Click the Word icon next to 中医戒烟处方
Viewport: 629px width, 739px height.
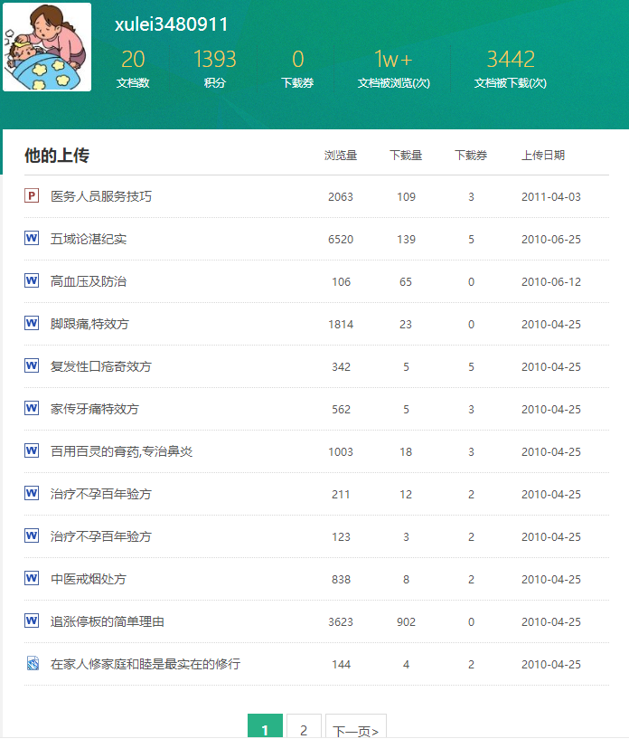32,578
